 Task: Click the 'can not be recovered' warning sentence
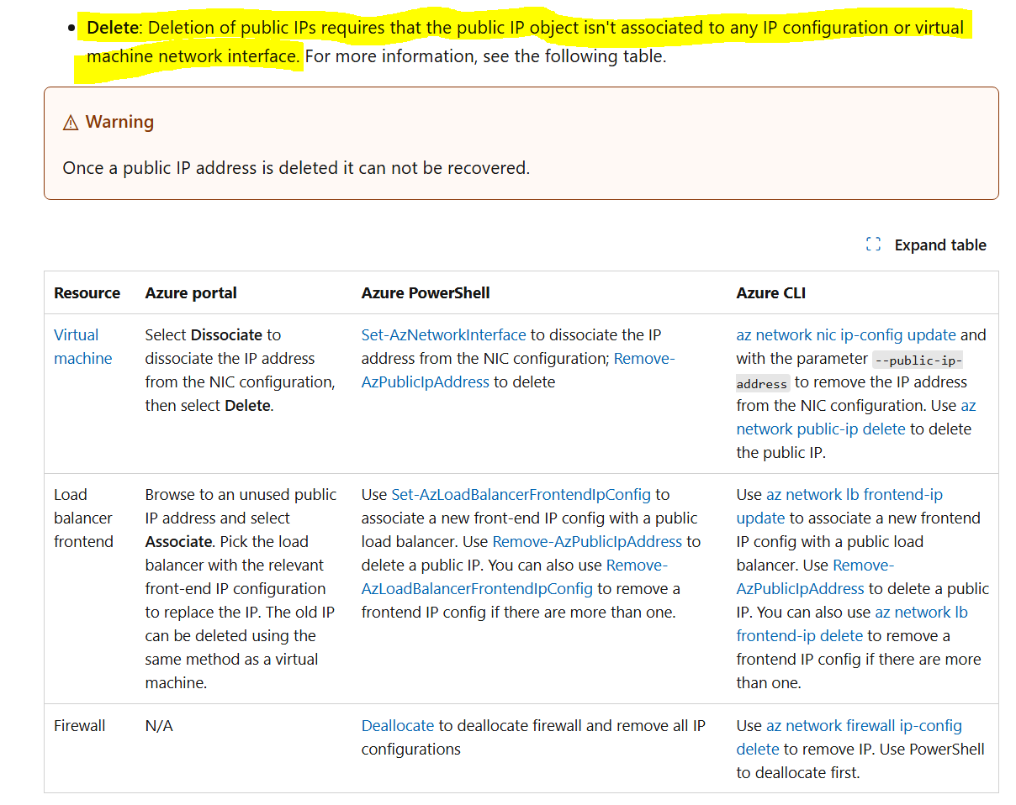[296, 167]
